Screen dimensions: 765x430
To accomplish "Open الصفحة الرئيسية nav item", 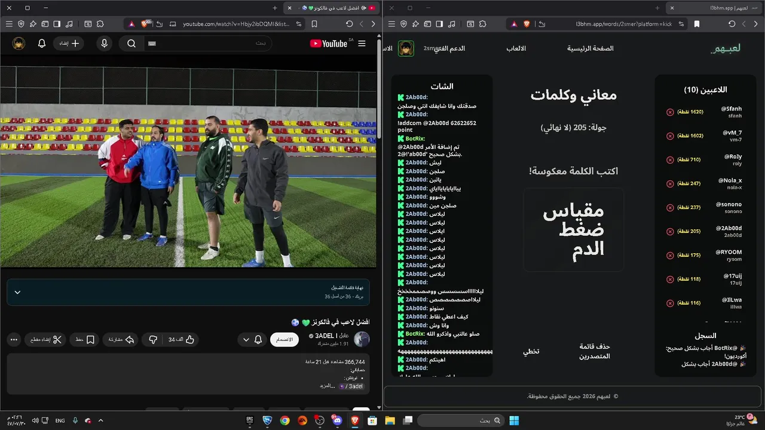I will pyautogui.click(x=590, y=48).
